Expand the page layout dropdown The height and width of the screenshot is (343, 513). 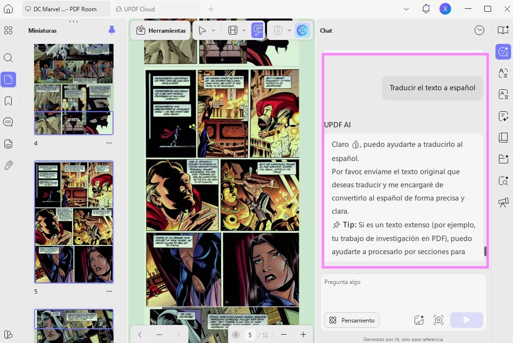(244, 30)
